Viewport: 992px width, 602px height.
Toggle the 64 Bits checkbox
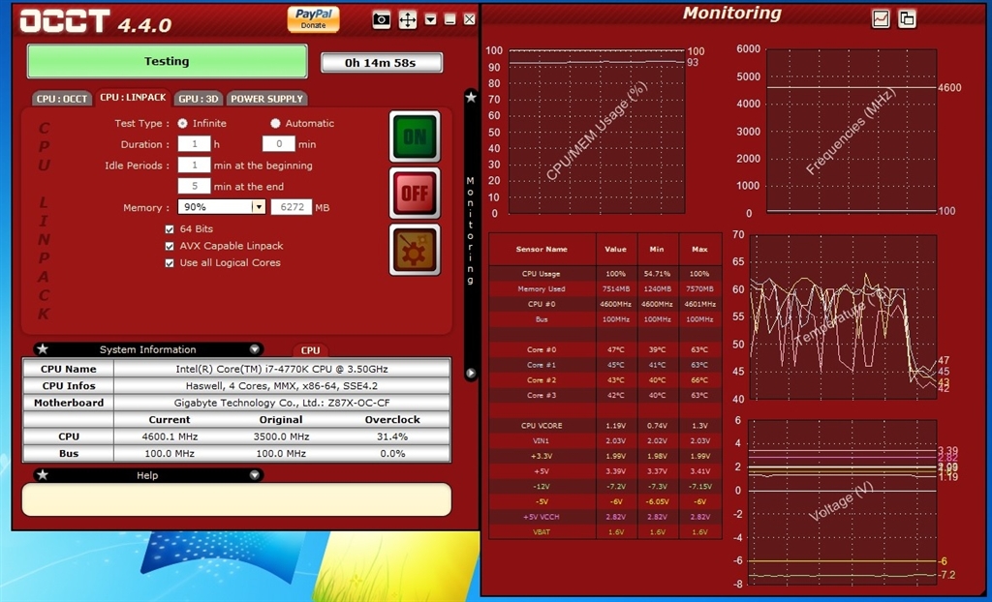pyautogui.click(x=170, y=229)
